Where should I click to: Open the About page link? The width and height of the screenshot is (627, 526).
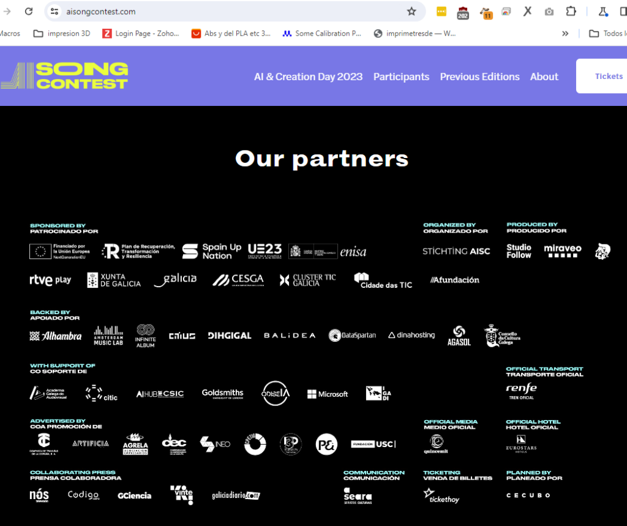pyautogui.click(x=544, y=77)
